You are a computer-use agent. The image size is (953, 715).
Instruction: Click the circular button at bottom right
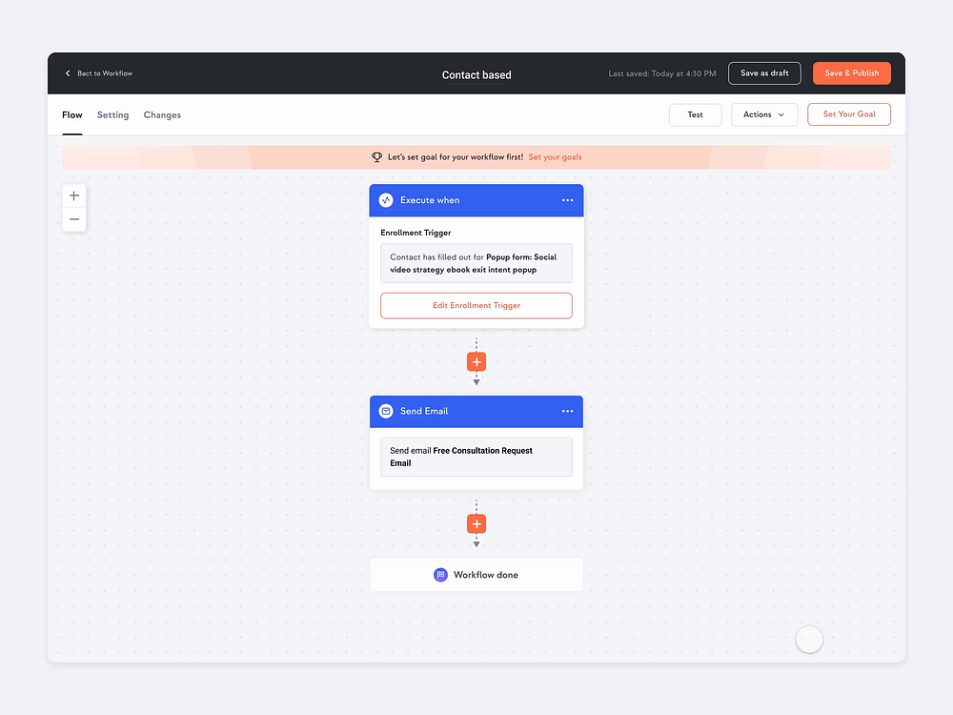point(809,639)
